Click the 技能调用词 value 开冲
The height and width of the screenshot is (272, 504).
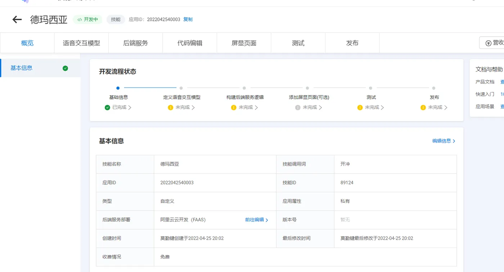tap(345, 164)
